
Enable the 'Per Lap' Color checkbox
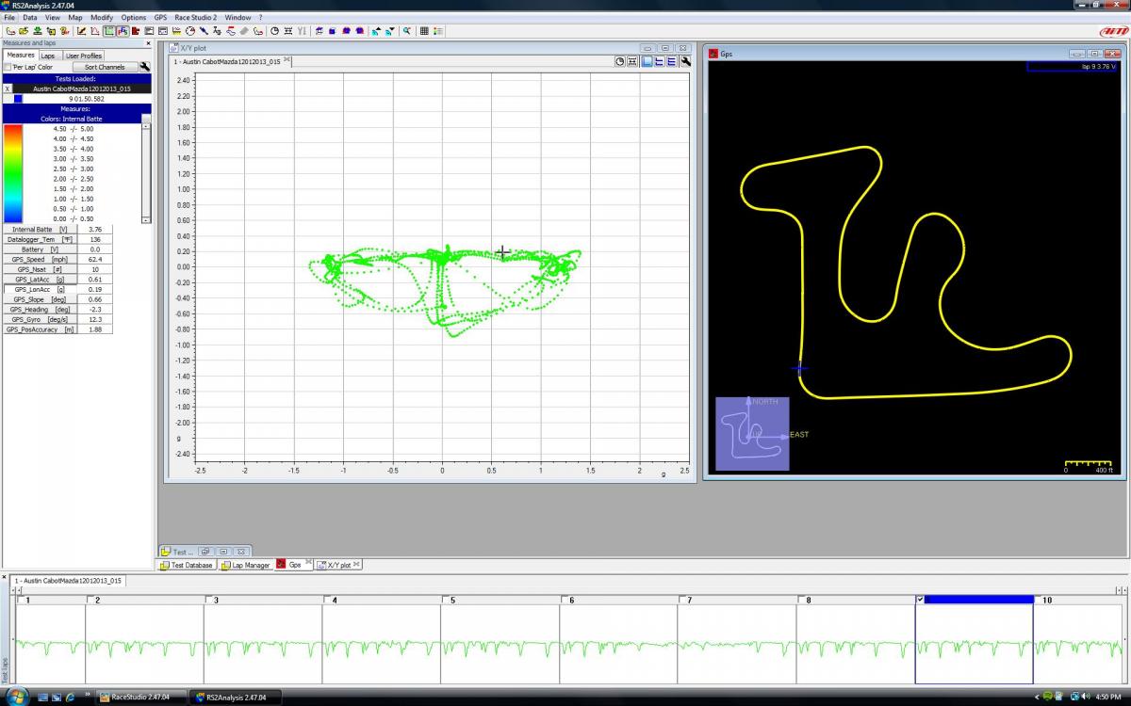click(x=8, y=68)
